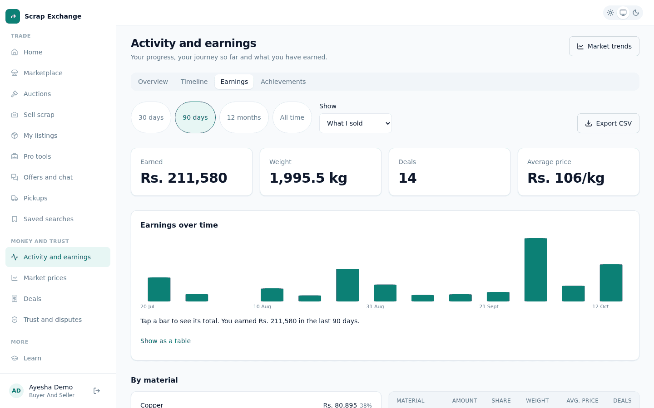
Task: Select the 30 days range
Action: [151, 117]
